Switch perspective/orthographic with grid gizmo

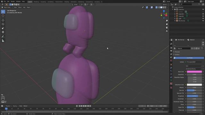(167, 31)
